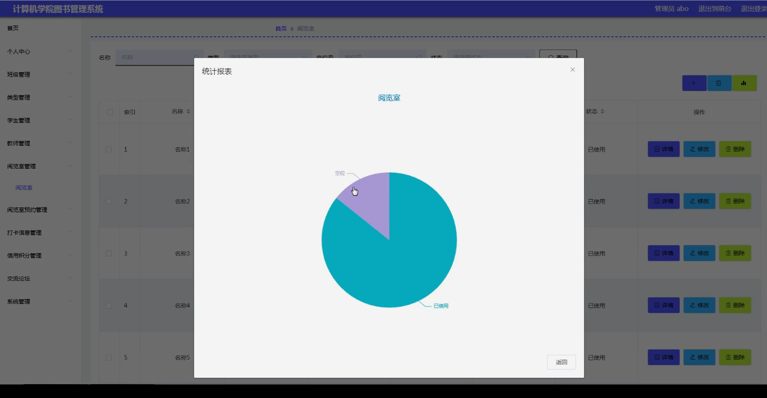Focus the 名称 search input field
This screenshot has height=398, width=767.
click(159, 57)
